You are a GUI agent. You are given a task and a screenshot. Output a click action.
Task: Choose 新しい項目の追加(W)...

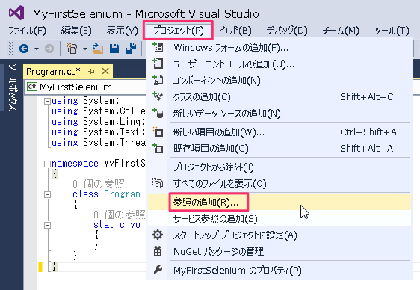point(280,132)
